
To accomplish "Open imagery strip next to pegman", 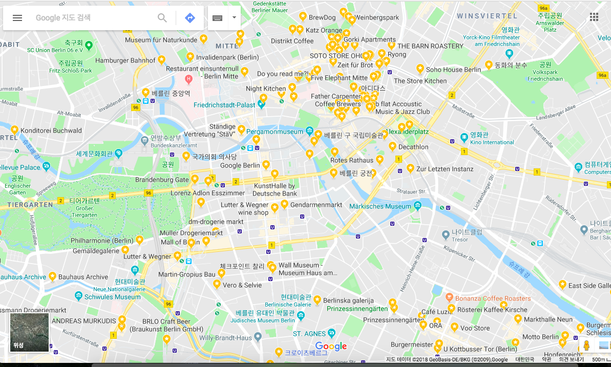I will (x=604, y=345).
